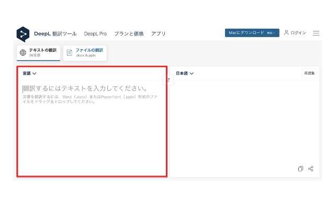Switch to the テキストの翻訳 tab

tap(38, 53)
